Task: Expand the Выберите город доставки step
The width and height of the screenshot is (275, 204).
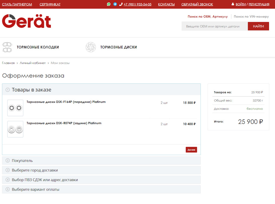Action: coord(101,170)
